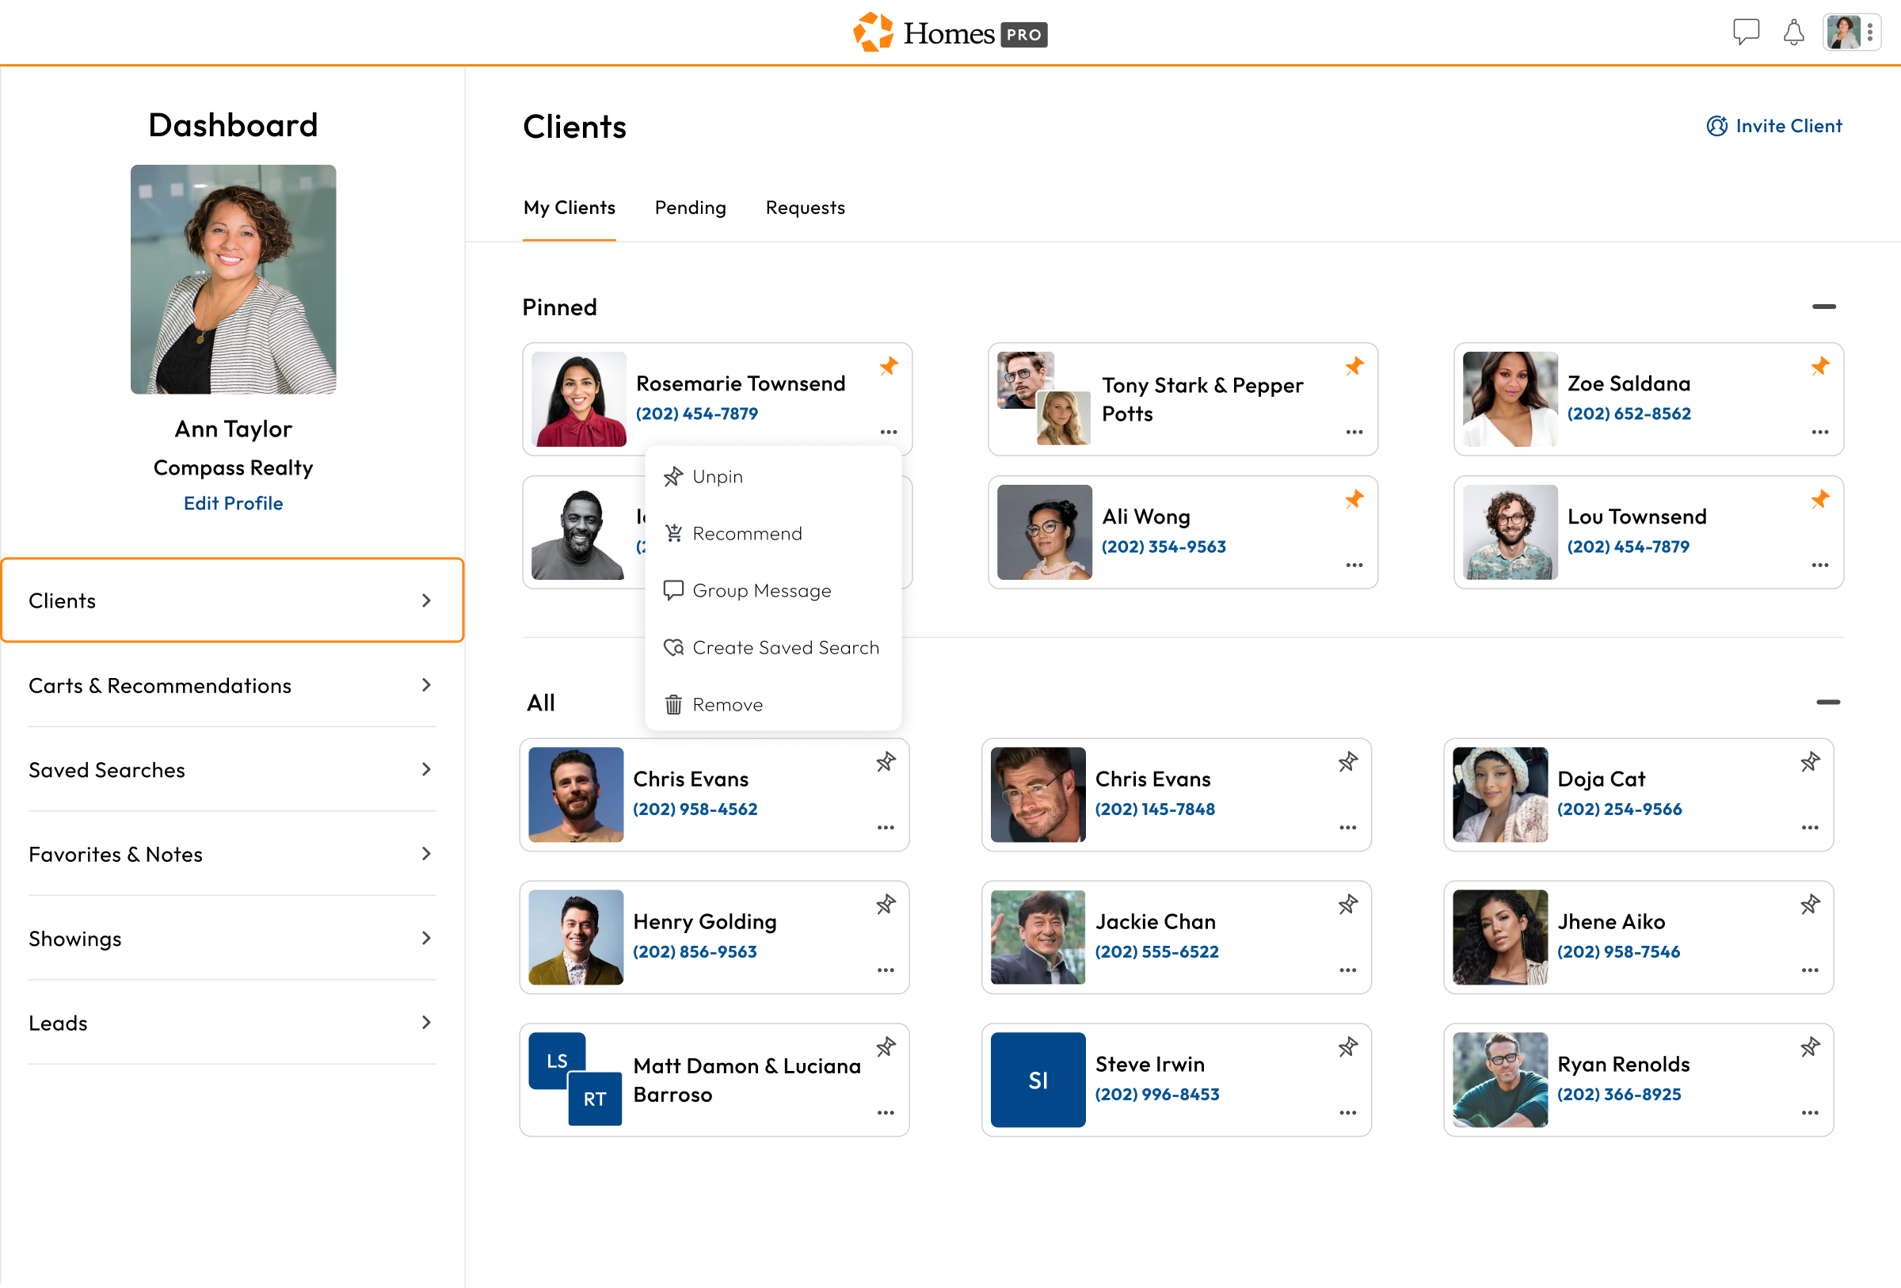Open the more options menu for Jackie Chan
The height and width of the screenshot is (1288, 1901).
pos(1348,970)
